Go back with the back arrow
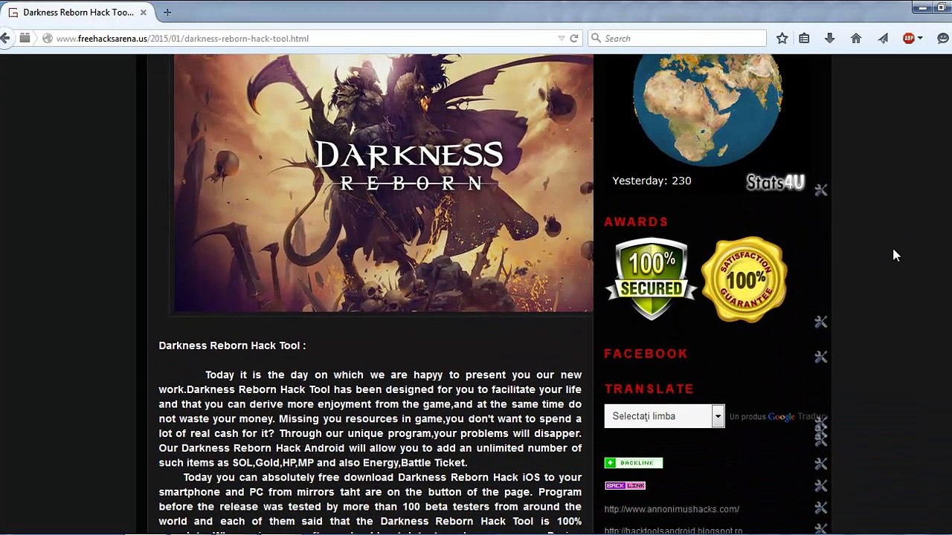 (5, 38)
